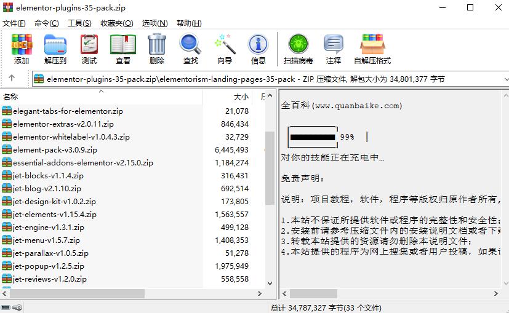Open the 帮助(H) menu

pos(189,23)
